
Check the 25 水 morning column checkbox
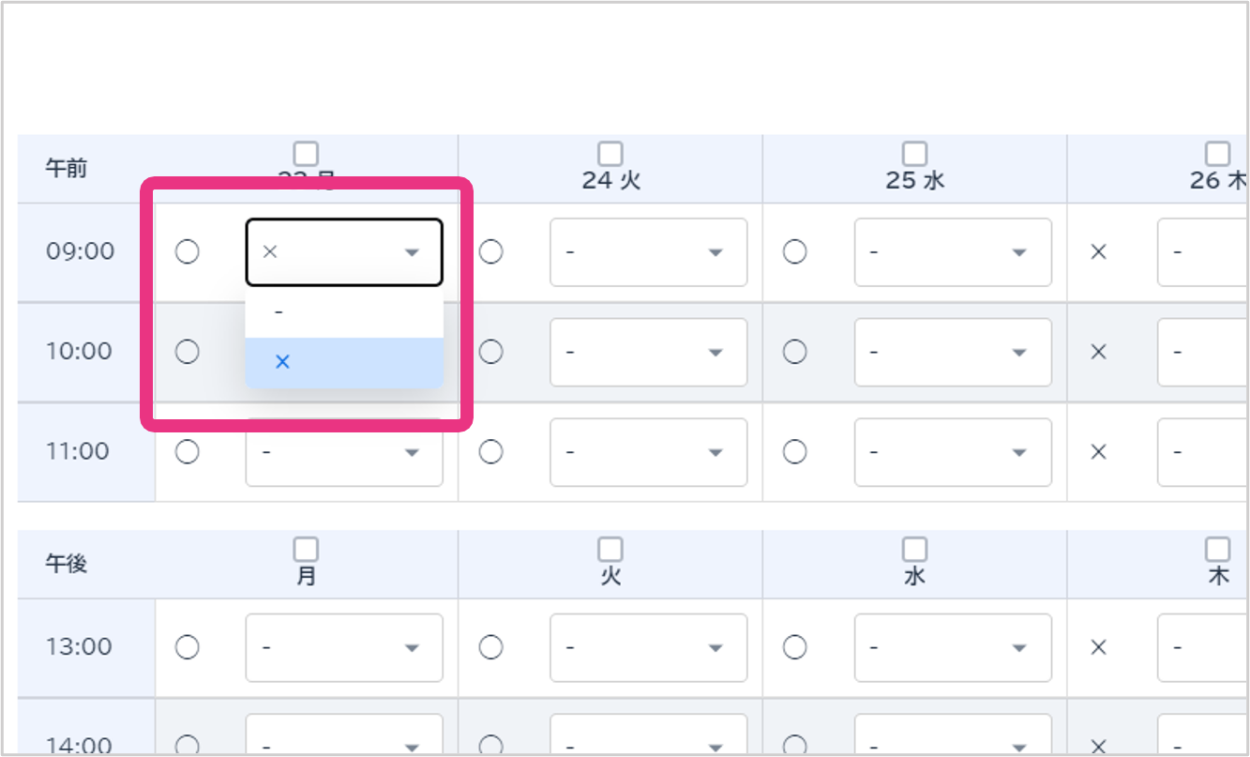[x=914, y=153]
